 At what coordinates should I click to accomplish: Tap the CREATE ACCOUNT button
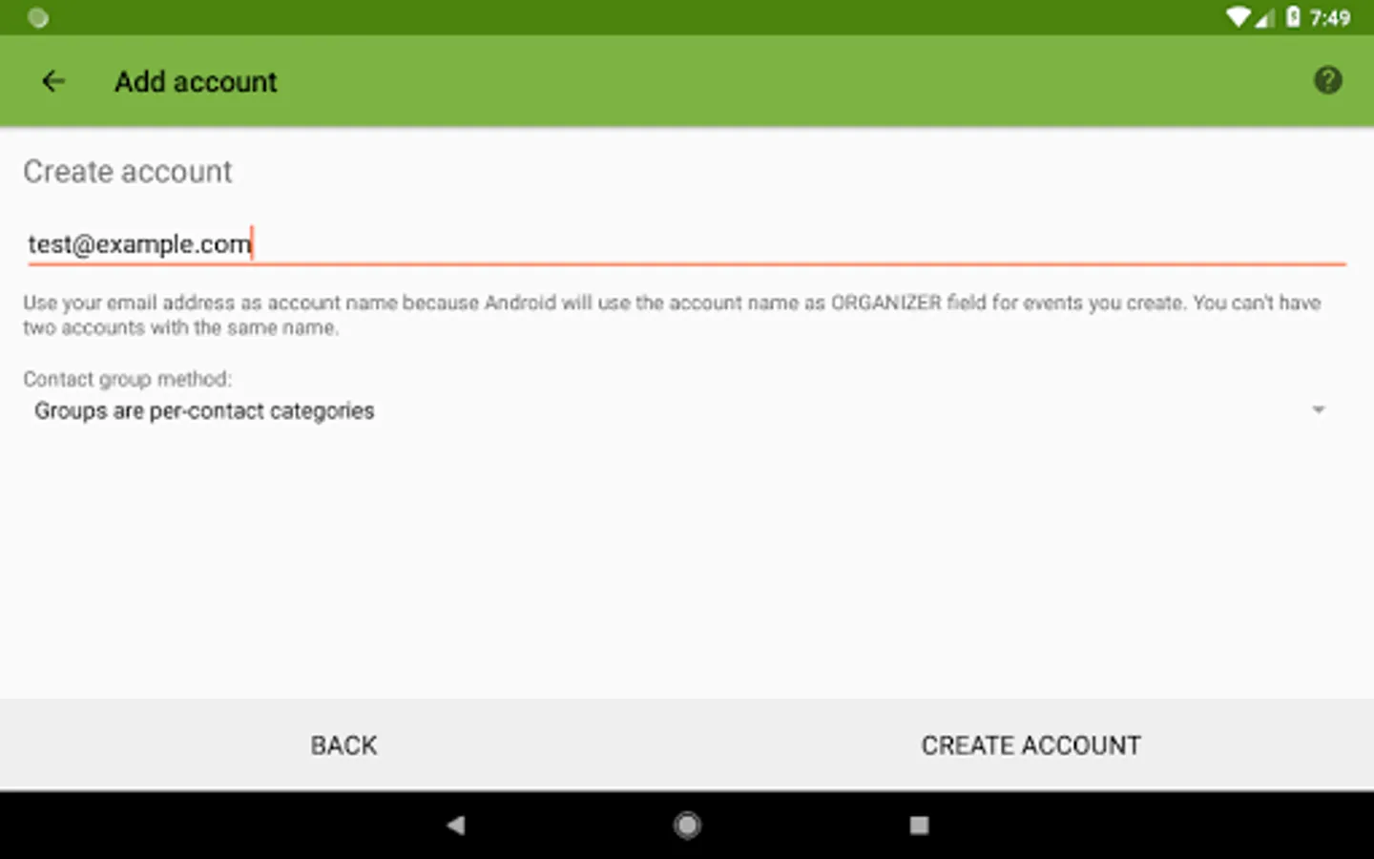click(1030, 745)
